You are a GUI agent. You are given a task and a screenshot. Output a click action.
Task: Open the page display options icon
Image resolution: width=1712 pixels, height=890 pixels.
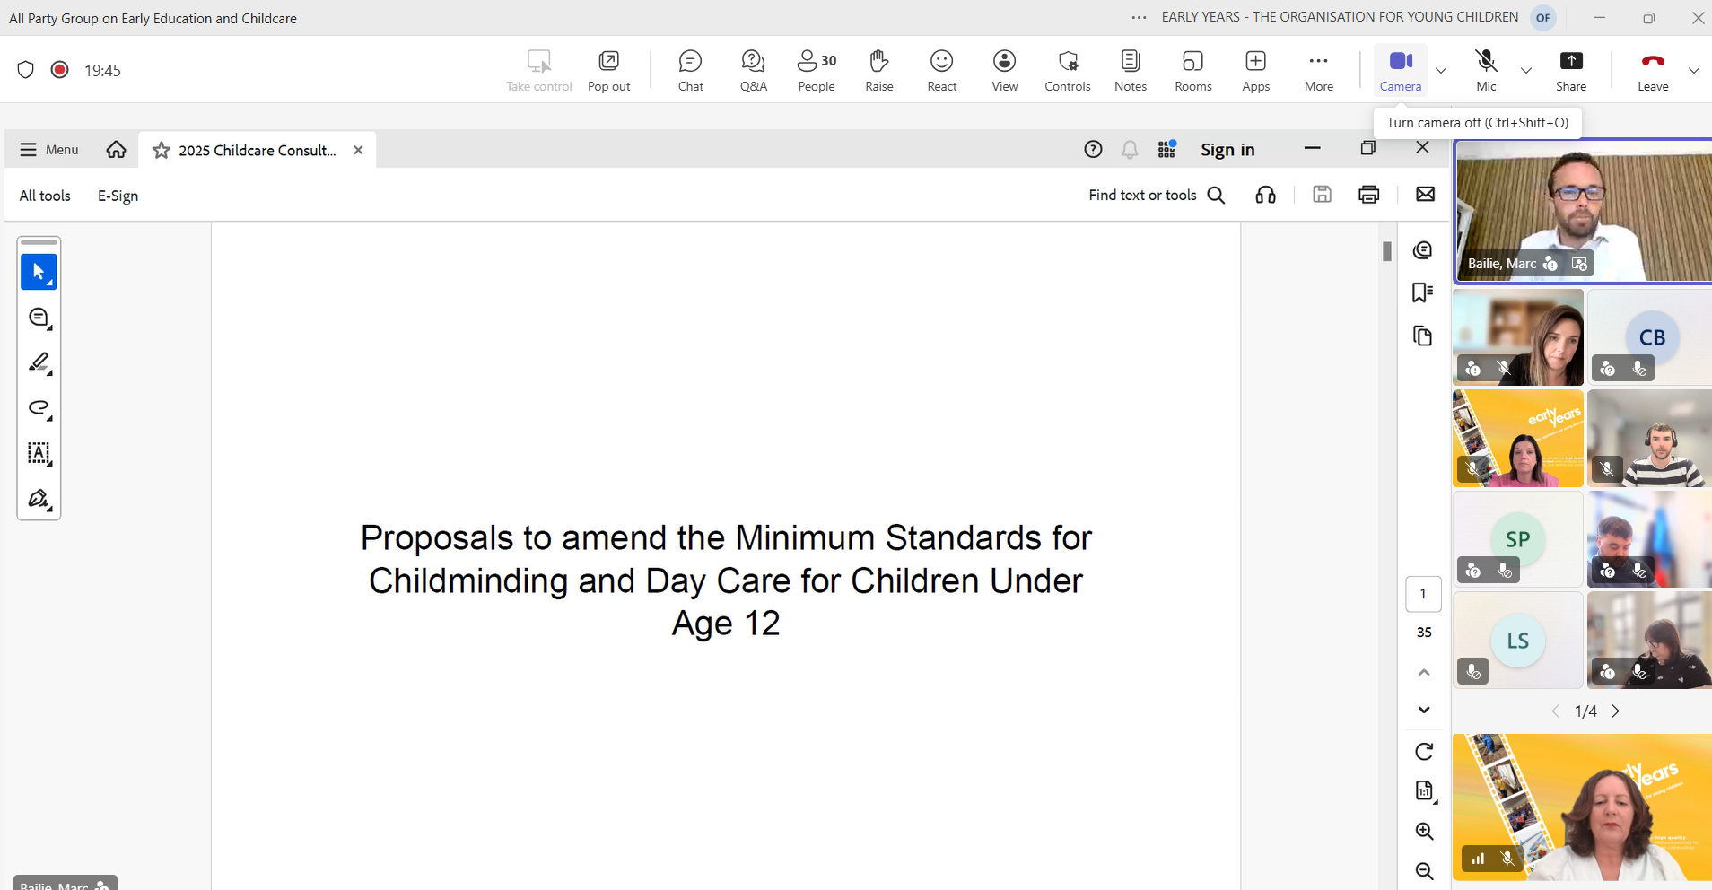coord(1424,790)
